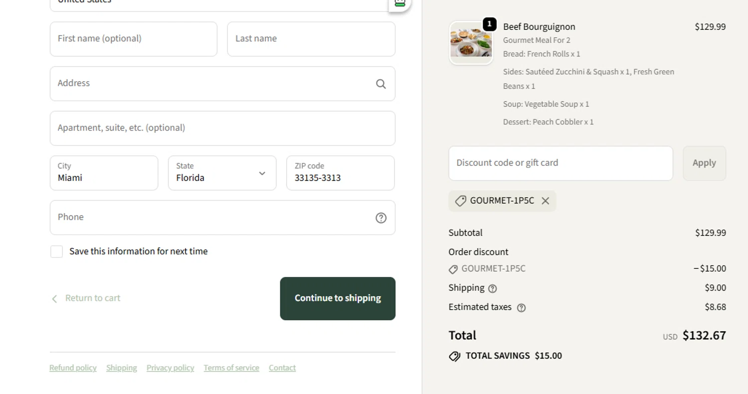Screen dimensions: 748x394
Task: Click the $132.67 total amount
Action: click(704, 335)
